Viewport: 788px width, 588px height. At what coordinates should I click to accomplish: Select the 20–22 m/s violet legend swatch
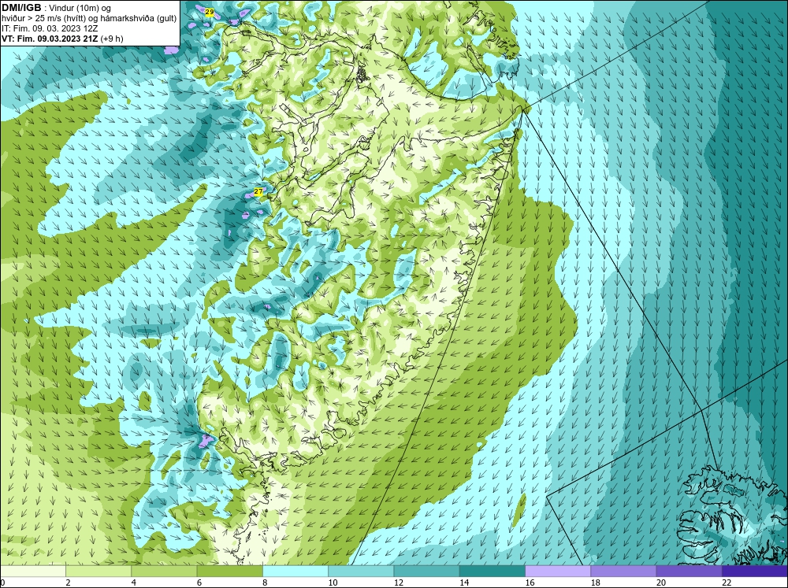(689, 571)
